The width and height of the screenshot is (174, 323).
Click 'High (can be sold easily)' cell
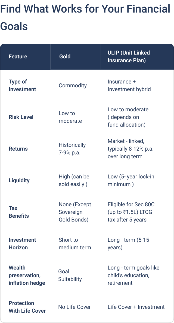pyautogui.click(x=74, y=180)
